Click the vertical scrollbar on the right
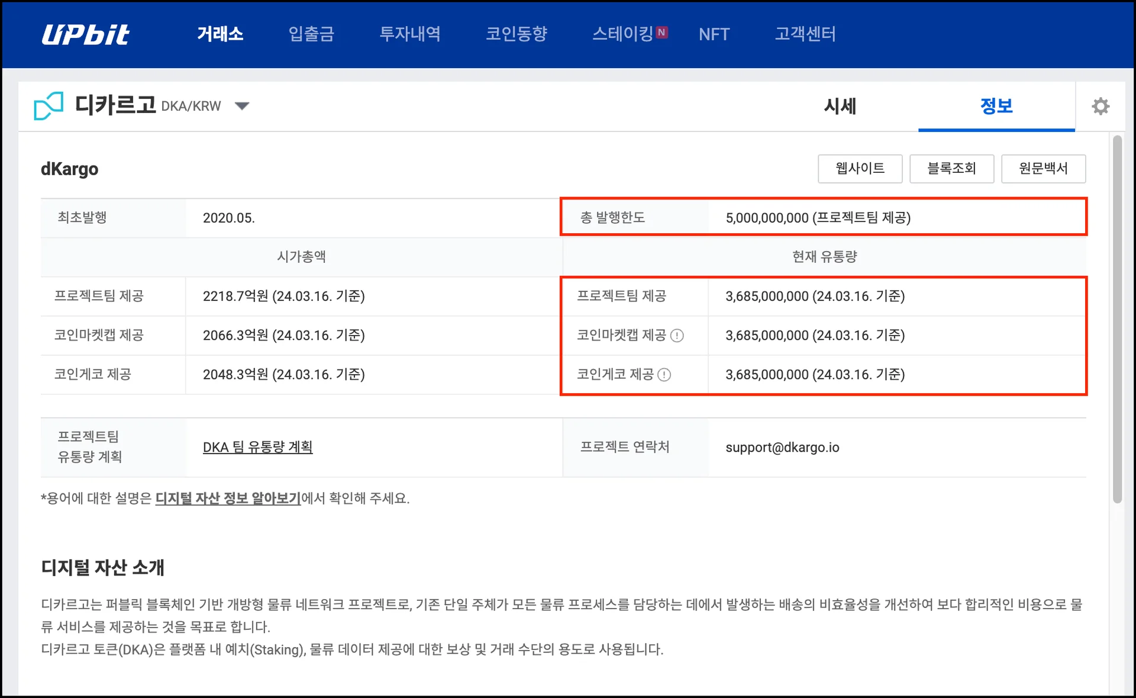This screenshot has width=1136, height=698. click(x=1117, y=320)
